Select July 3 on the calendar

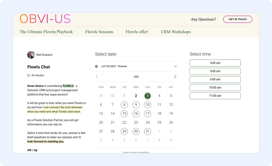(x=148, y=96)
